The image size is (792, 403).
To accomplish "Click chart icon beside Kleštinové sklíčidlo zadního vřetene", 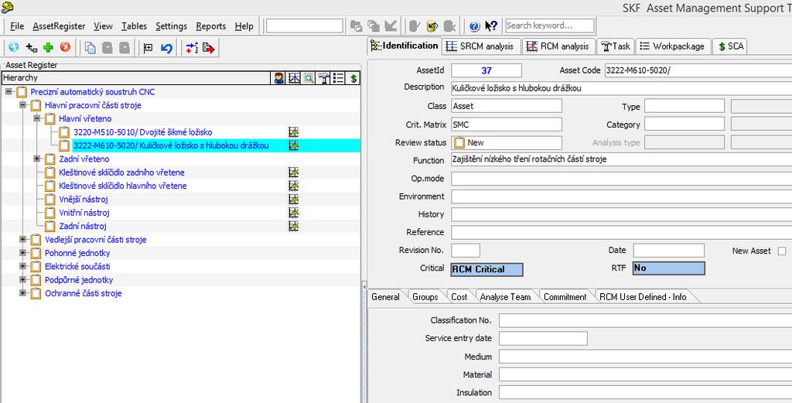I will tap(293, 172).
